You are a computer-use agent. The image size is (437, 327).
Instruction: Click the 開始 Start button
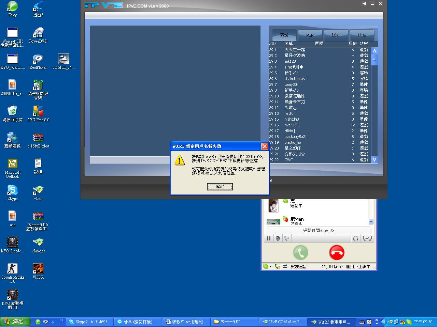pos(15,322)
